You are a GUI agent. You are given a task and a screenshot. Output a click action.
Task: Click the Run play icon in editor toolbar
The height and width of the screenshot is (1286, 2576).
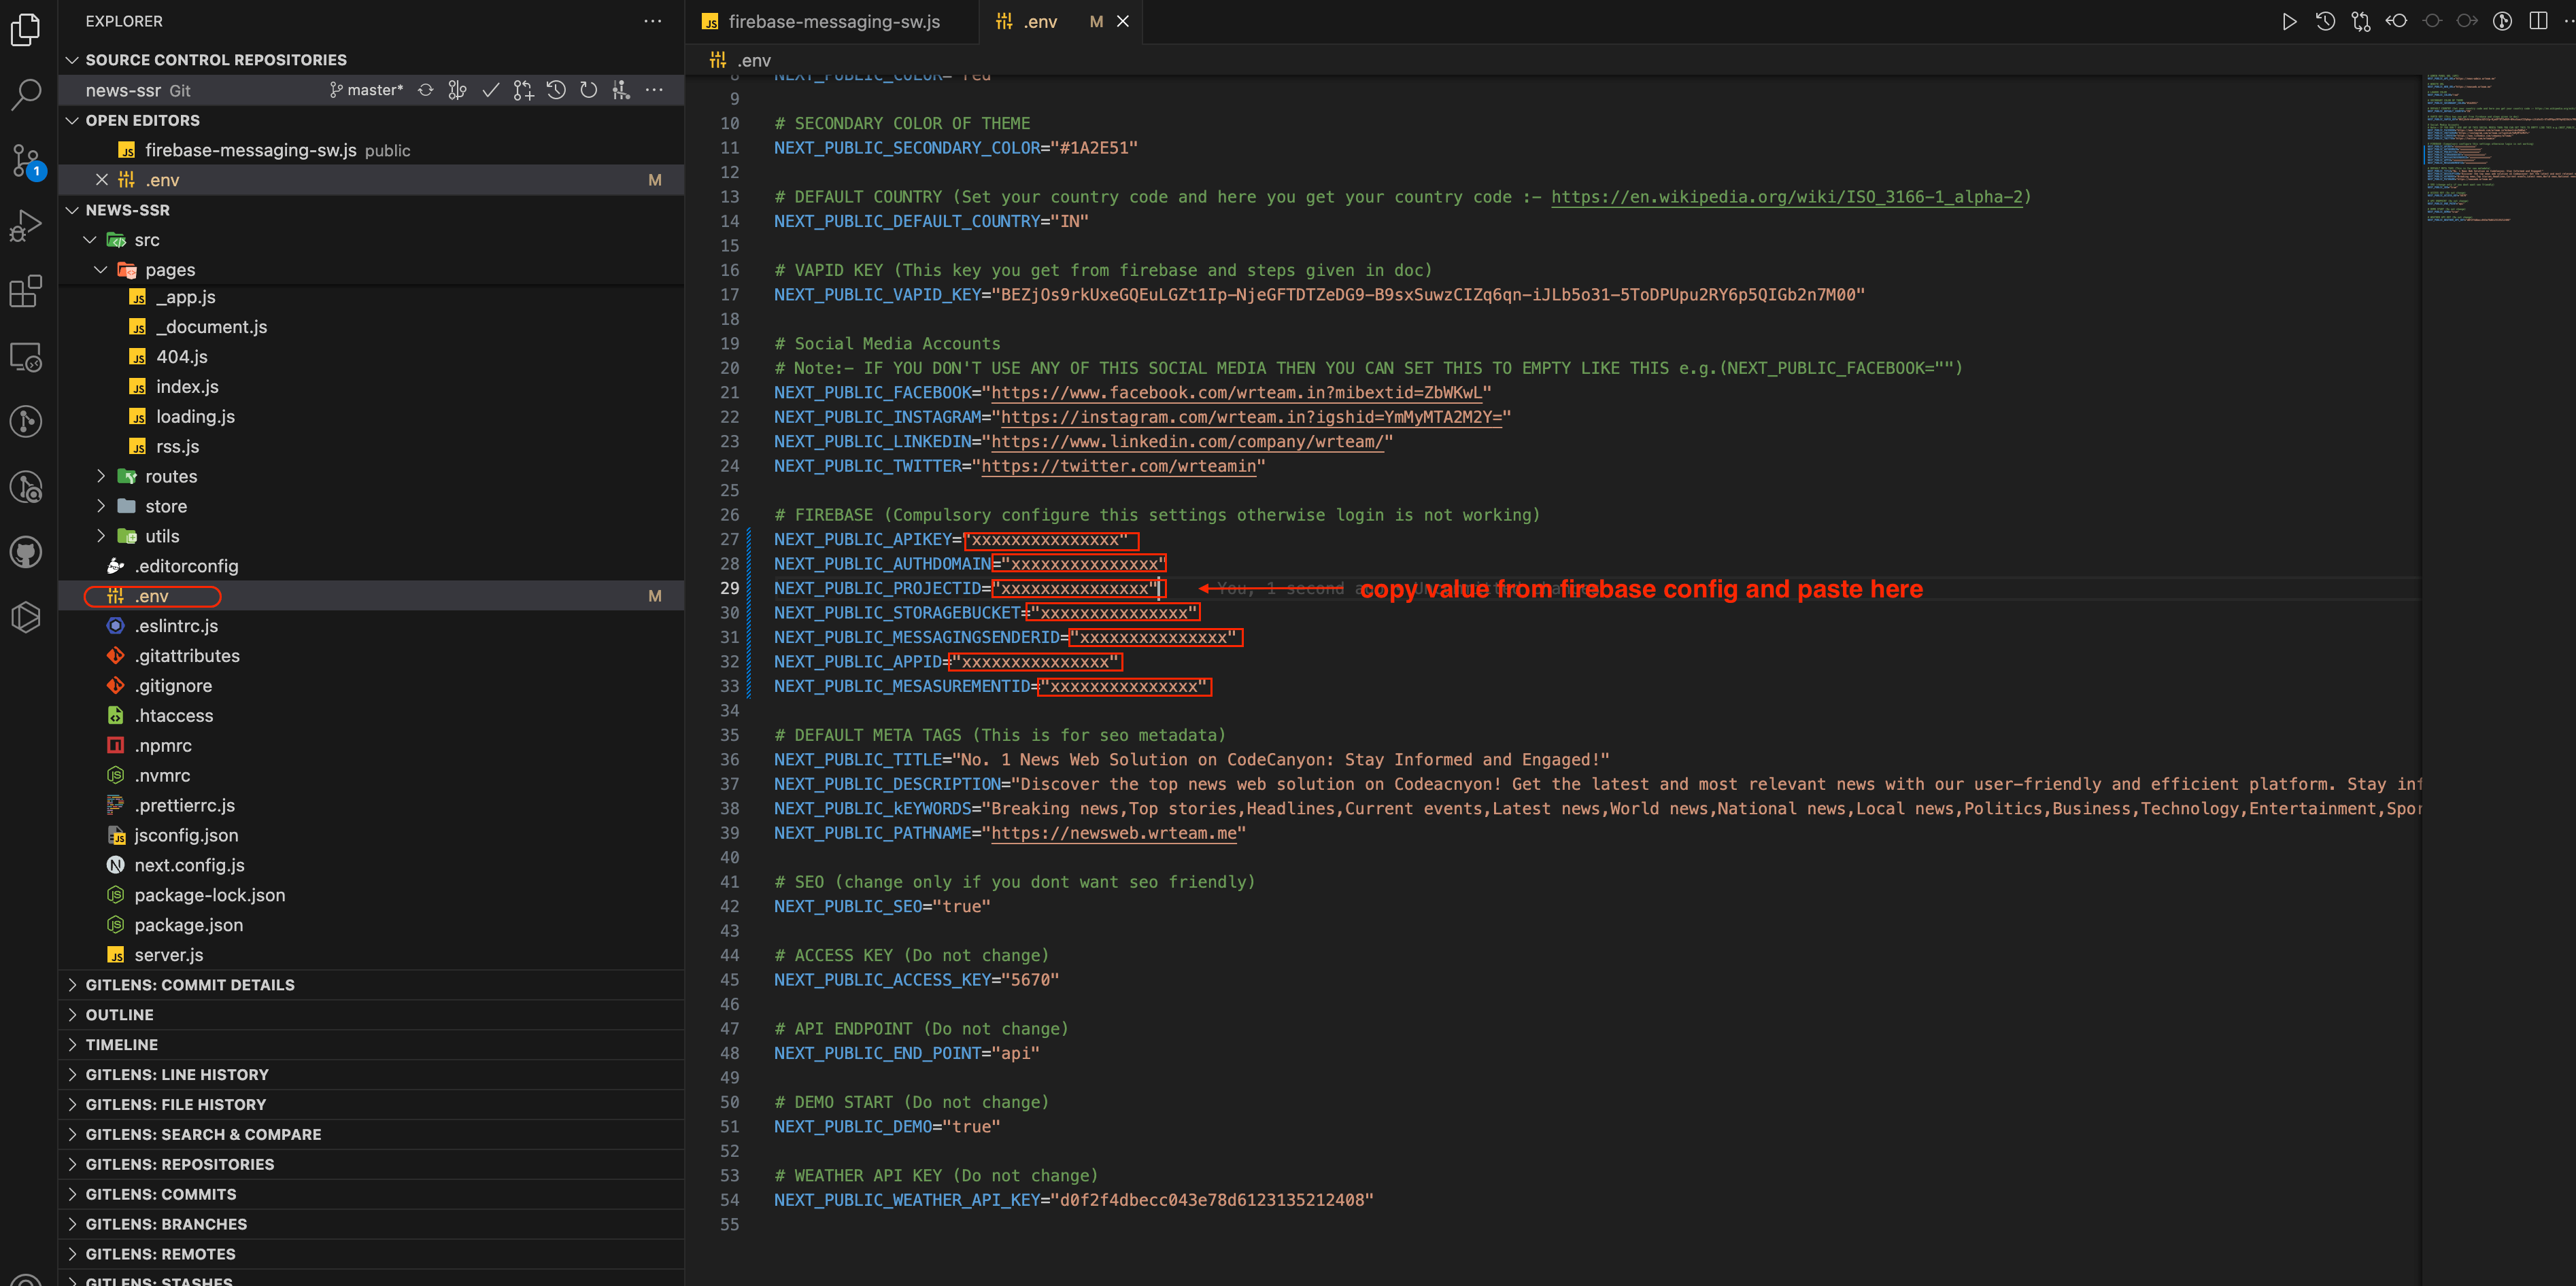pos(2289,21)
